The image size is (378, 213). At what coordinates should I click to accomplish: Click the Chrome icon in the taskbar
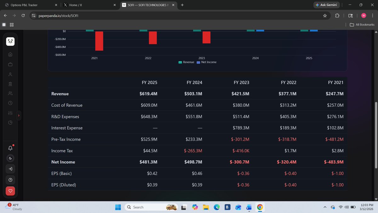pyautogui.click(x=260, y=207)
